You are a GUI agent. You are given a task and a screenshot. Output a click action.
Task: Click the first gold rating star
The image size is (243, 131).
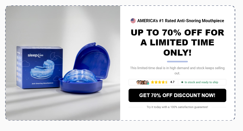(x=153, y=82)
